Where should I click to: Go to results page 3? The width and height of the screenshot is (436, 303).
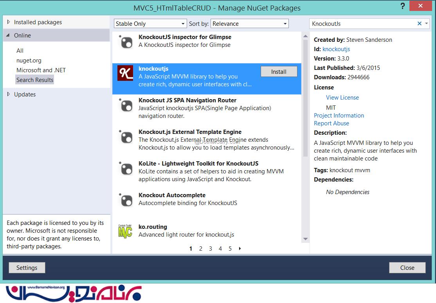coord(211,249)
